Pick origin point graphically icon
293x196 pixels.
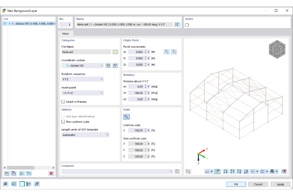(x=167, y=52)
